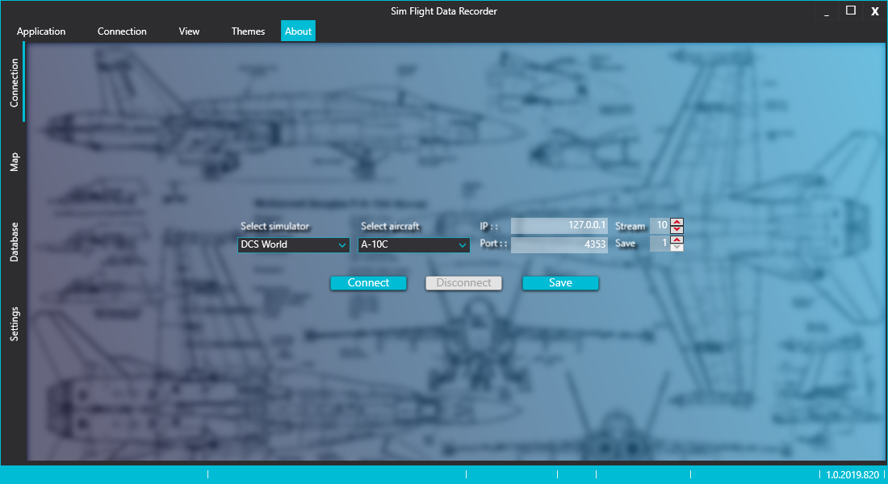This screenshot has height=484, width=888.
Task: Open the Select aircraft dropdown
Action: pos(414,245)
